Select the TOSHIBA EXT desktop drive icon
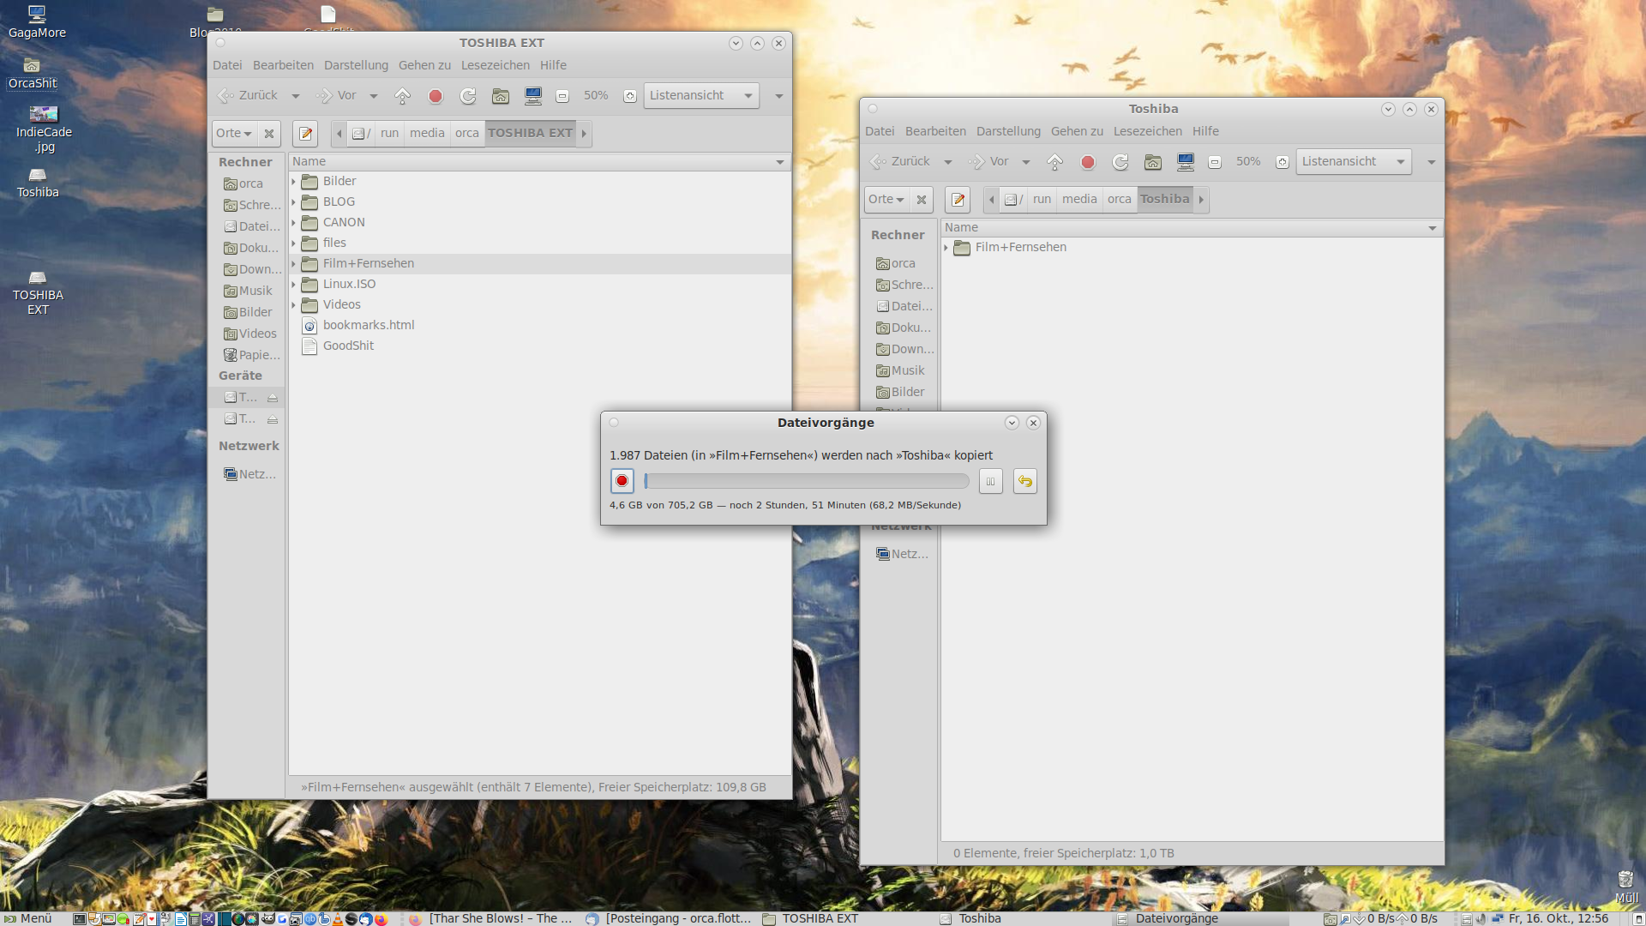Viewport: 1646px width, 926px height. coord(38,292)
